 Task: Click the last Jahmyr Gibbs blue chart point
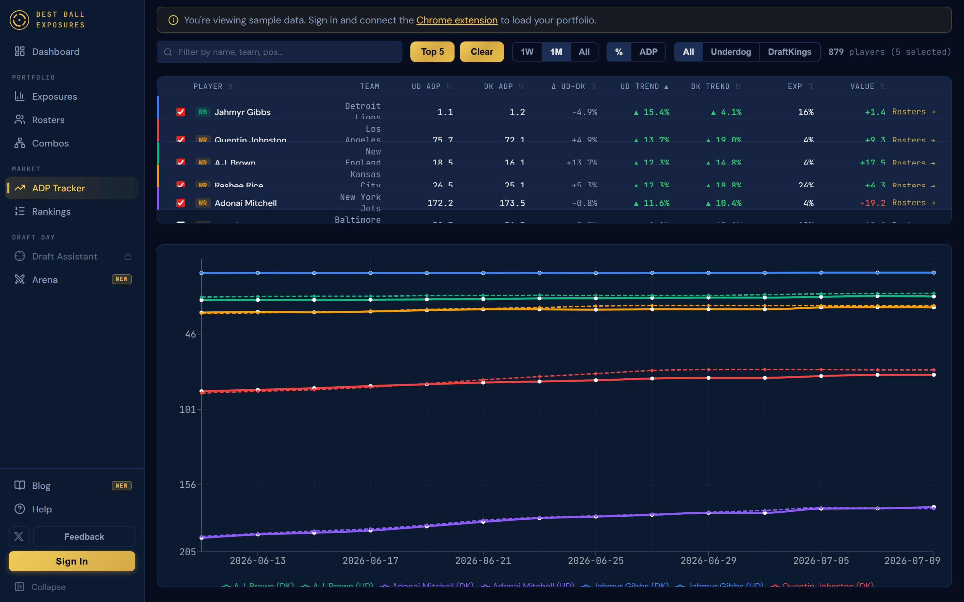pyautogui.click(x=934, y=273)
